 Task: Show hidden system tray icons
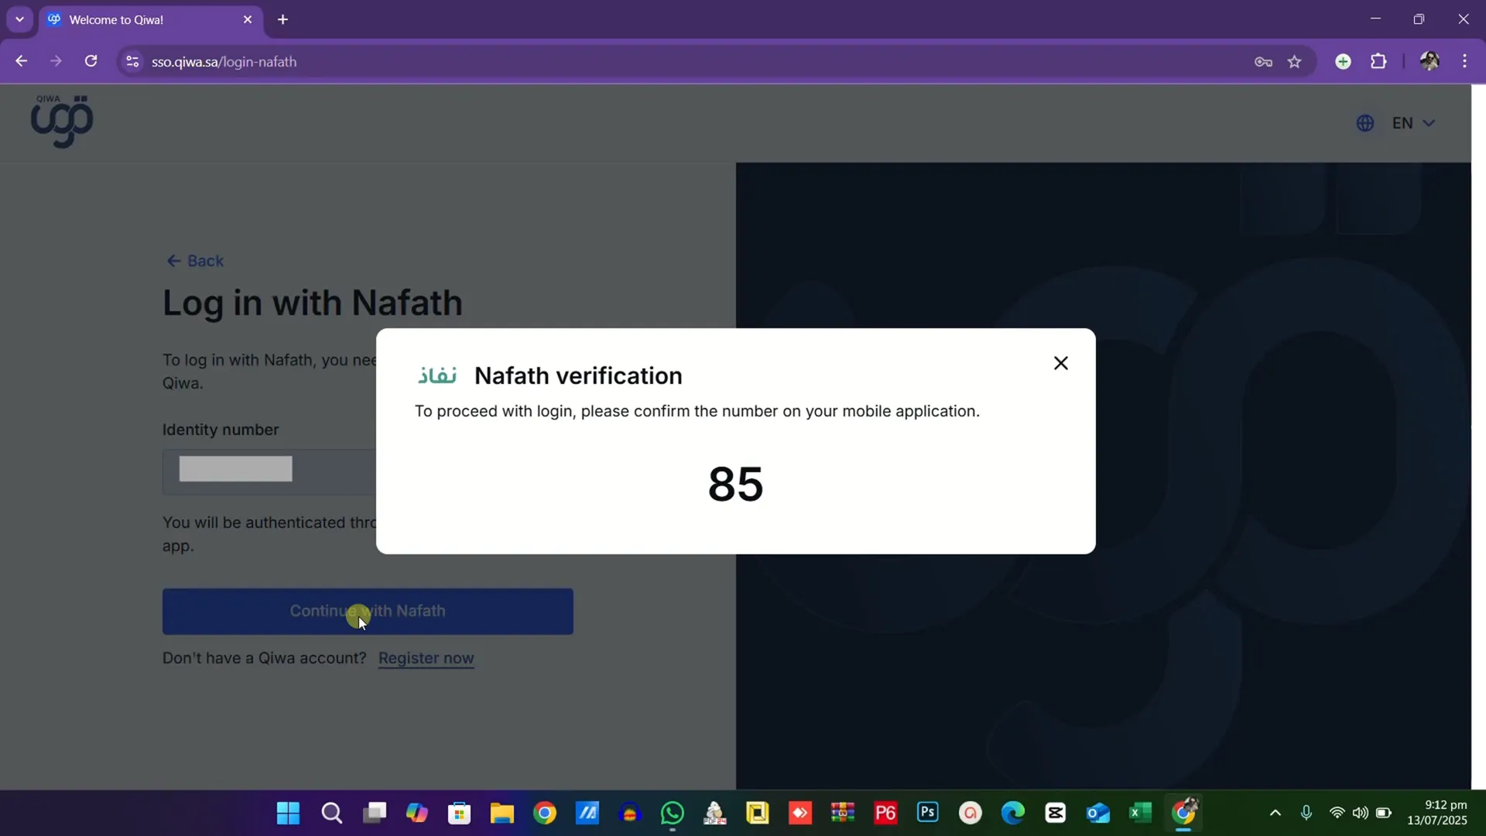point(1275,813)
